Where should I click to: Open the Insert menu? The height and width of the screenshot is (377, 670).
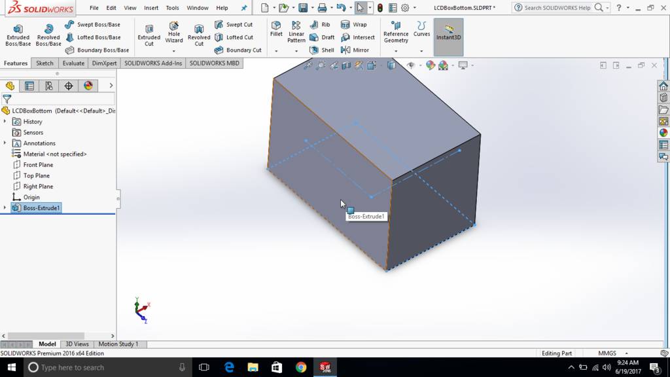[151, 8]
